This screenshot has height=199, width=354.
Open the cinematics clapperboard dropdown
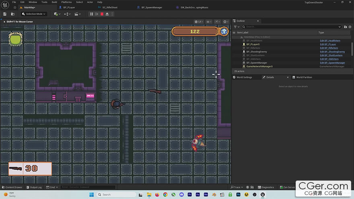click(77, 14)
